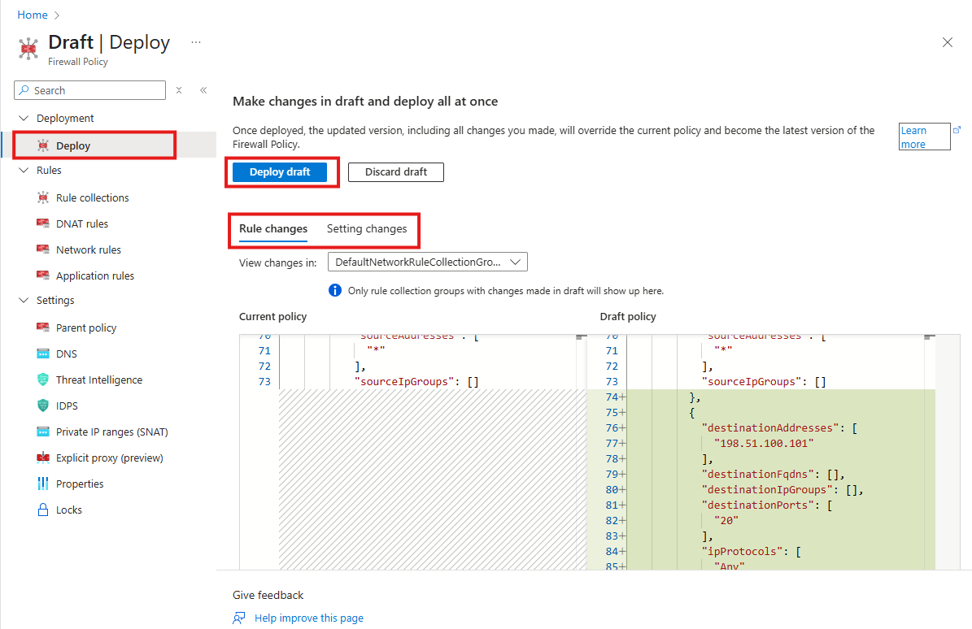Screen dimensions: 972x629
Task: Click the Private IP ranges (SNAT) icon
Action: point(43,432)
